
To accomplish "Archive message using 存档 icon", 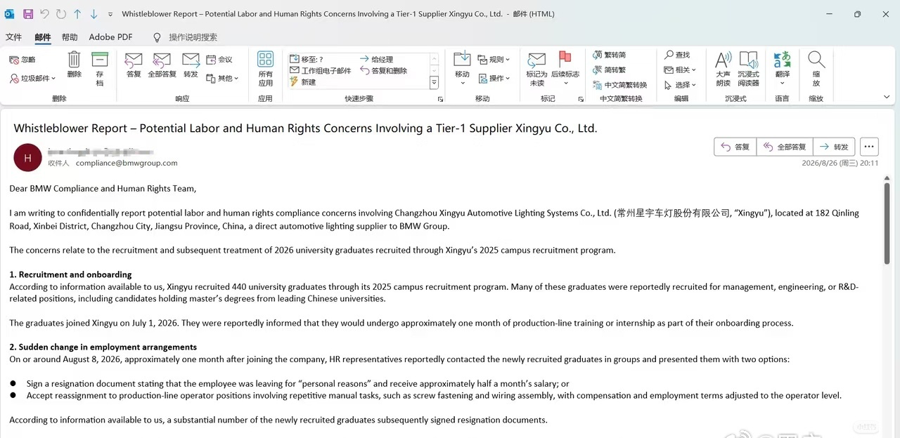I will click(x=100, y=69).
